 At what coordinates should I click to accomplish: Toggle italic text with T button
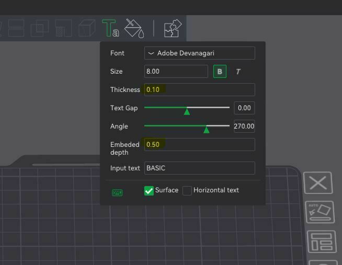coord(238,72)
